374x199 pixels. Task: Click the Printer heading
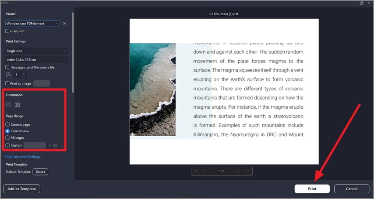coord(11,14)
